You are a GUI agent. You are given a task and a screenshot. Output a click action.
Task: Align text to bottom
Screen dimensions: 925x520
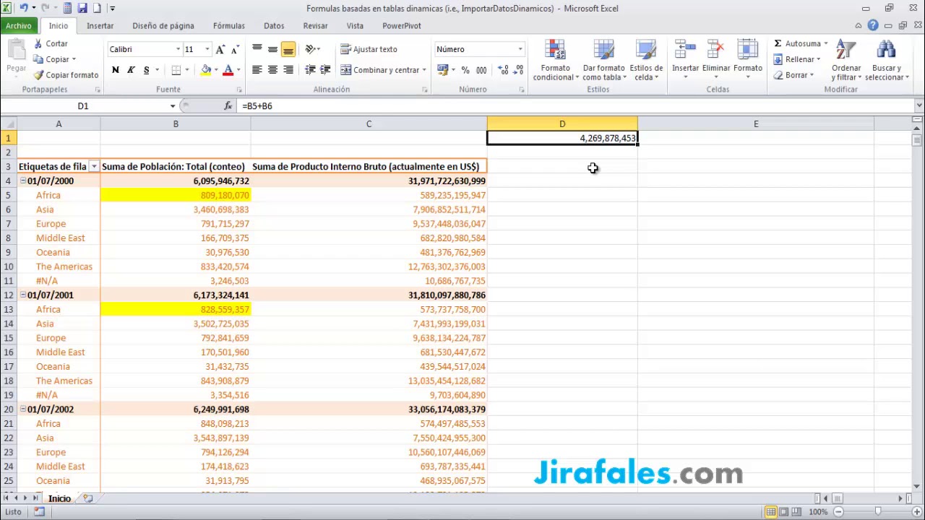tap(288, 49)
